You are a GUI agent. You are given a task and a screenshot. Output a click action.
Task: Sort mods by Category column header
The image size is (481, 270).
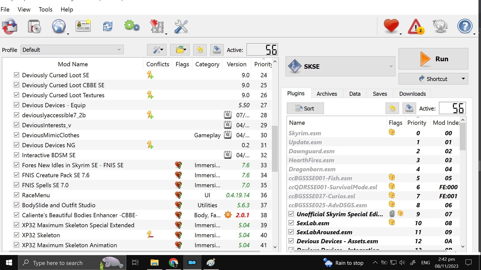coord(207,64)
